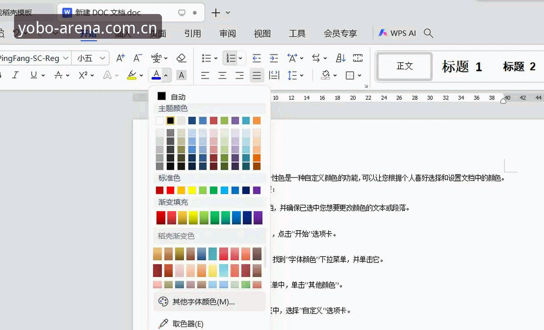Click the decrease indent icon
Viewport: 544px width, 330px height.
257,58
